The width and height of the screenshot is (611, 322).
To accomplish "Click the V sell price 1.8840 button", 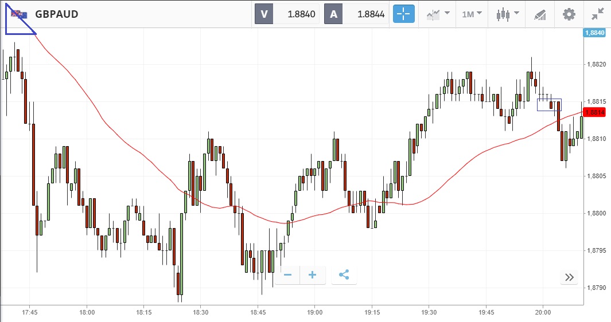I will [x=287, y=14].
